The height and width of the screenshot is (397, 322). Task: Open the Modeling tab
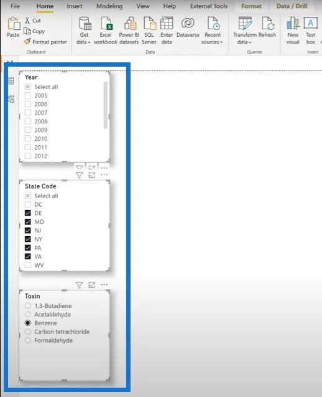(109, 6)
